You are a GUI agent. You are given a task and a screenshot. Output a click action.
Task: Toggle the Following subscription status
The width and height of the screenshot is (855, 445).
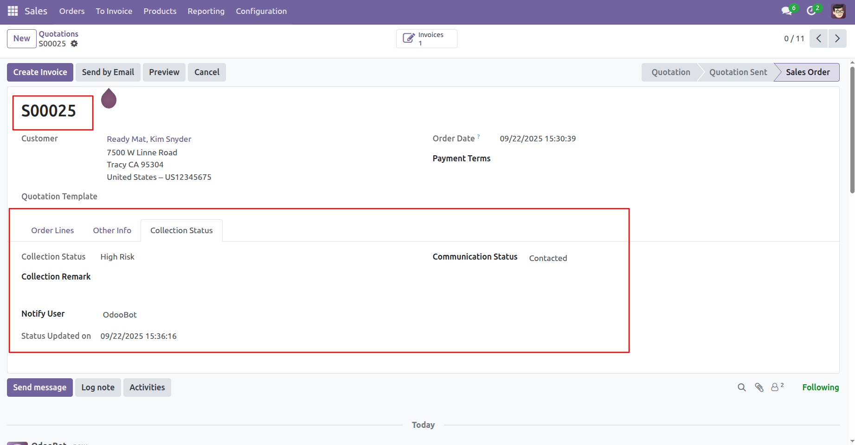pos(820,388)
